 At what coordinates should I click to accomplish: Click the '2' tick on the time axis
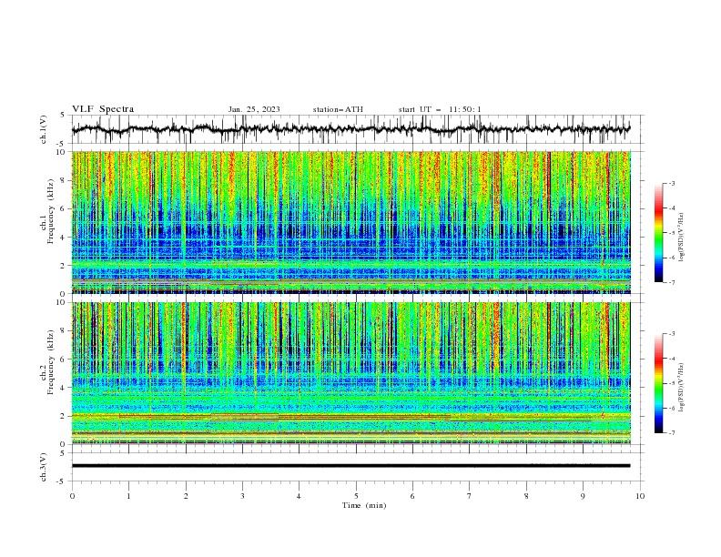[x=186, y=496]
